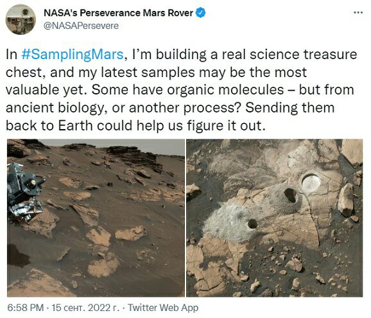Open the right drilled rock photo
371x318 pixels.
(275, 218)
